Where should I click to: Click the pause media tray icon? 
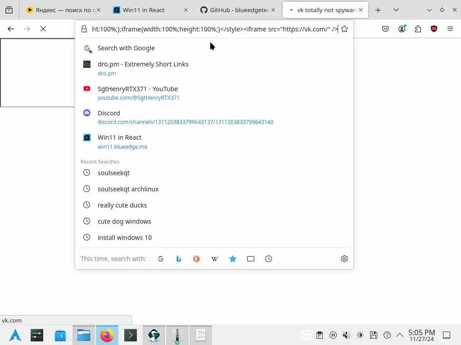[333, 335]
